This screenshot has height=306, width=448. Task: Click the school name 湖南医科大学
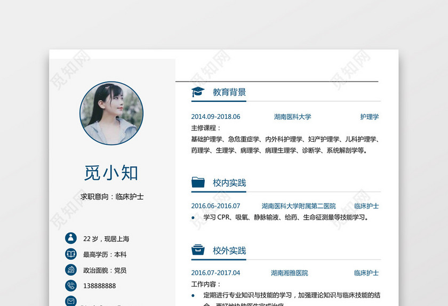[x=293, y=117]
